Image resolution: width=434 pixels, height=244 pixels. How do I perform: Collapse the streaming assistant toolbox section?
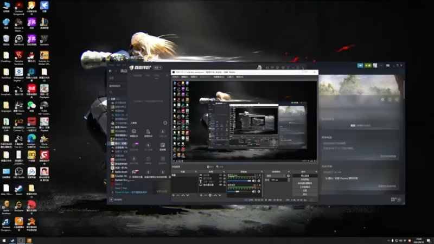165,123
